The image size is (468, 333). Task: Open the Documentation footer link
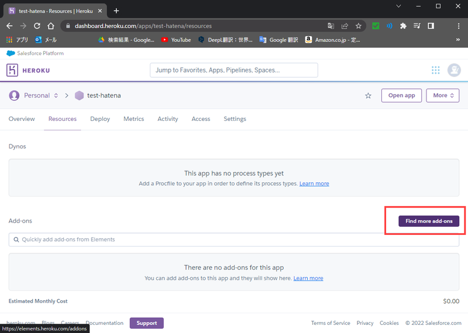105,323
